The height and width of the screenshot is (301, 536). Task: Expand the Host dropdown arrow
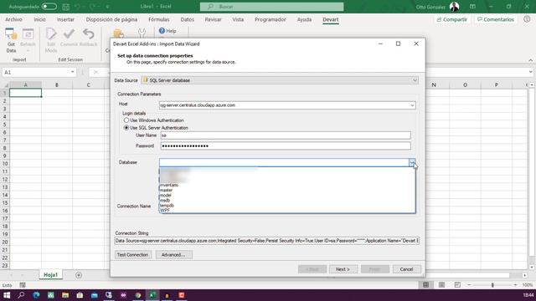click(x=412, y=105)
